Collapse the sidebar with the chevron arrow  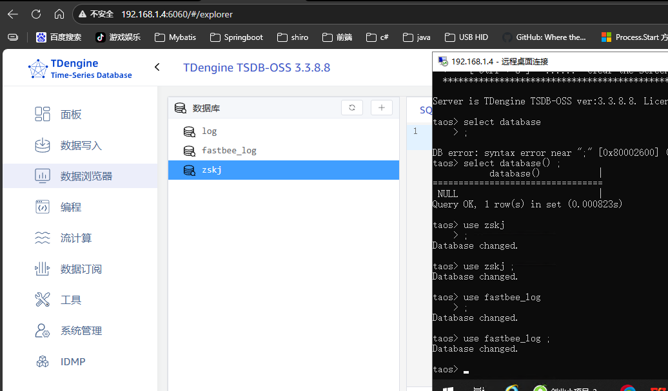pos(157,67)
